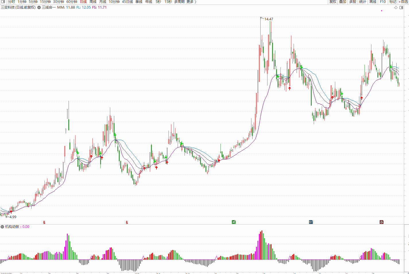Click the 复权 button
This screenshot has height=274, width=409.
pyautogui.click(x=333, y=2)
